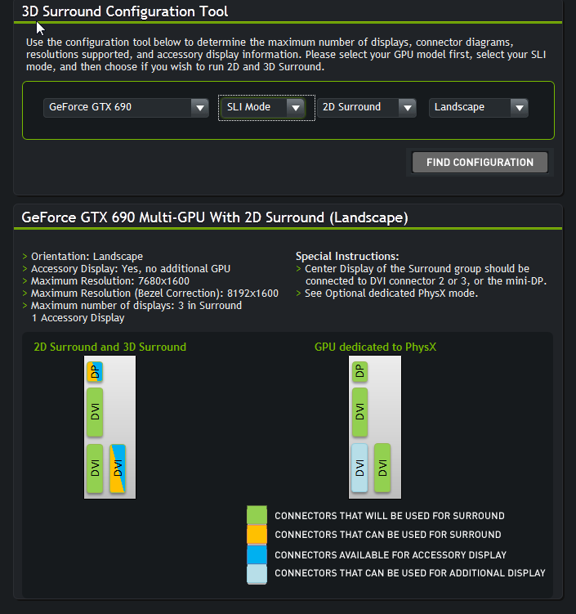576x614 pixels.
Task: Click the '2D Surround and 3D Surround' diagram heading
Action: 110,347
